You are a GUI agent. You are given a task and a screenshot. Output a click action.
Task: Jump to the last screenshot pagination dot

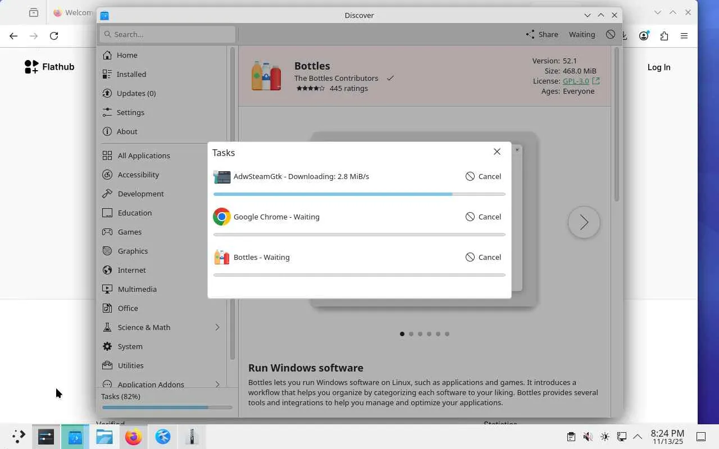[x=447, y=334]
